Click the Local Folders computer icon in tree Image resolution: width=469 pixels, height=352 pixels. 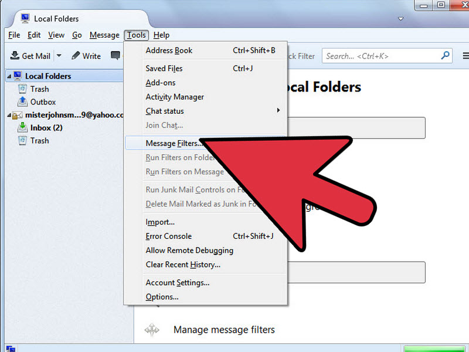click(18, 76)
